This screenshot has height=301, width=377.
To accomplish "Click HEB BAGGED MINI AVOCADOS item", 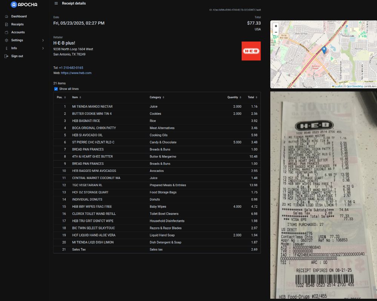I will pyautogui.click(x=94, y=171).
